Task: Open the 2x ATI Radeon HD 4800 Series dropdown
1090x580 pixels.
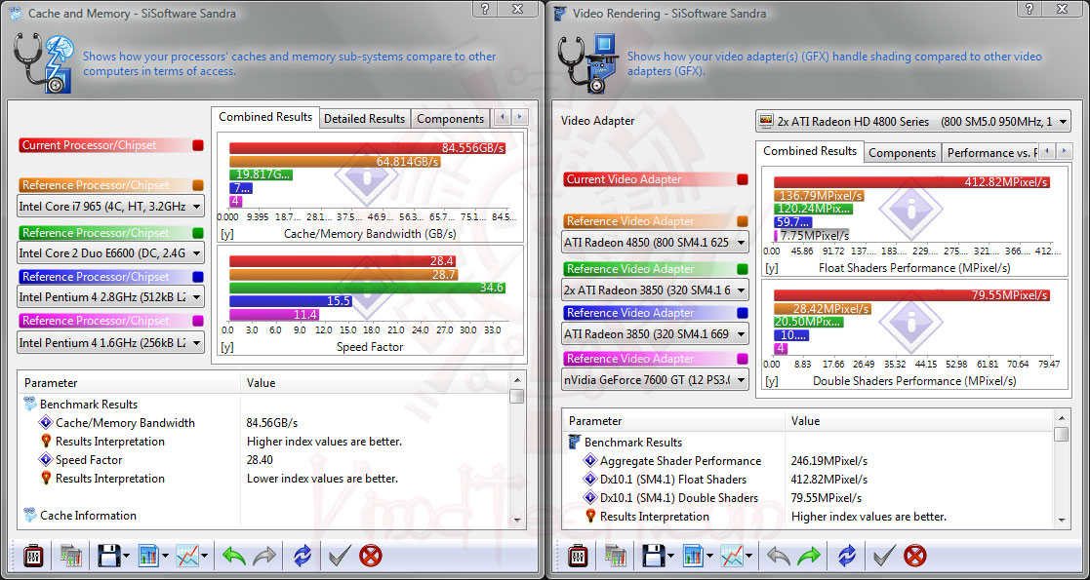Action: (913, 121)
